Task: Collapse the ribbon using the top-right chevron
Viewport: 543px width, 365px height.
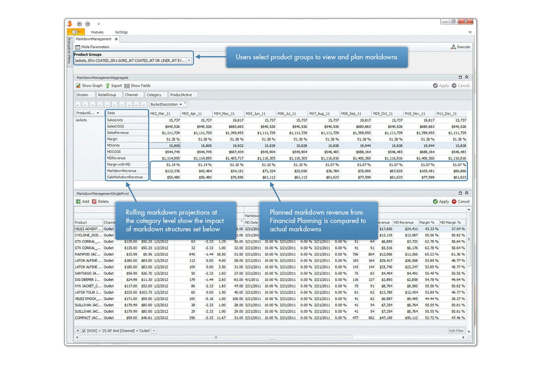Action: coord(470,32)
